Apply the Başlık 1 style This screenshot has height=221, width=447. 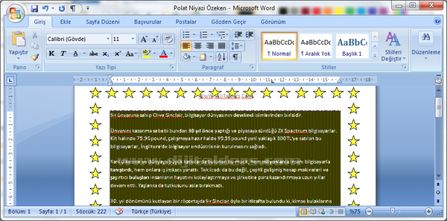point(352,46)
